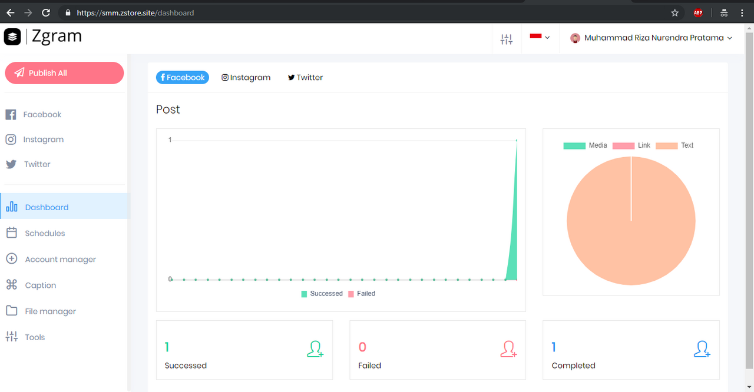Switch to the Facebook stats tab
The height and width of the screenshot is (392, 754).
coord(183,77)
